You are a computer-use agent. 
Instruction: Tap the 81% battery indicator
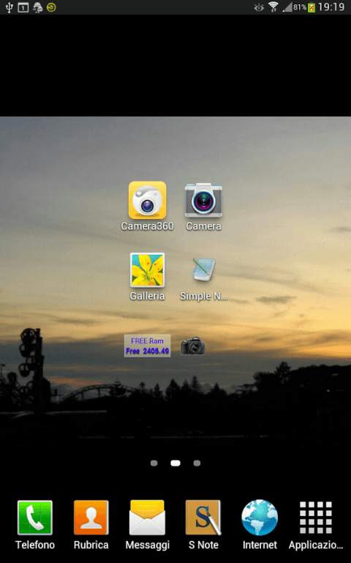click(304, 7)
